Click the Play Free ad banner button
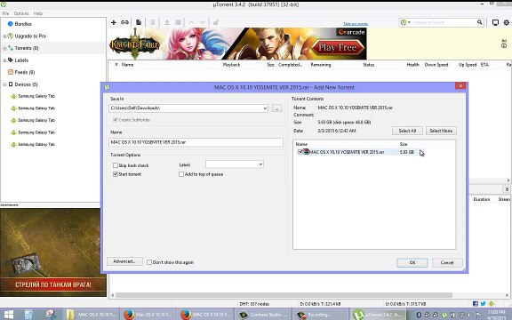The image size is (512, 320). coord(338,48)
